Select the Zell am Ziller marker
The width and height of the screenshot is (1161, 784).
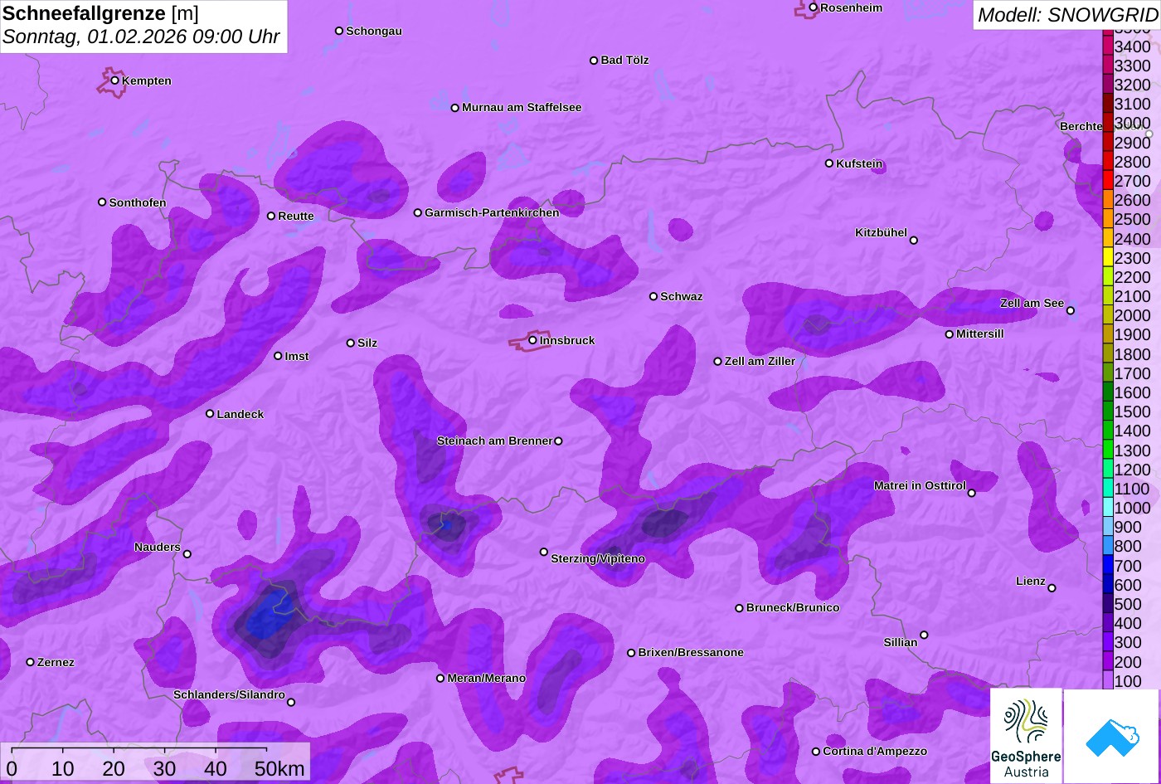click(718, 362)
